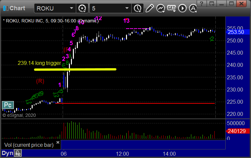The height and width of the screenshot is (158, 251).
Task: Click the 14:00 time axis label
Action: (169, 154)
